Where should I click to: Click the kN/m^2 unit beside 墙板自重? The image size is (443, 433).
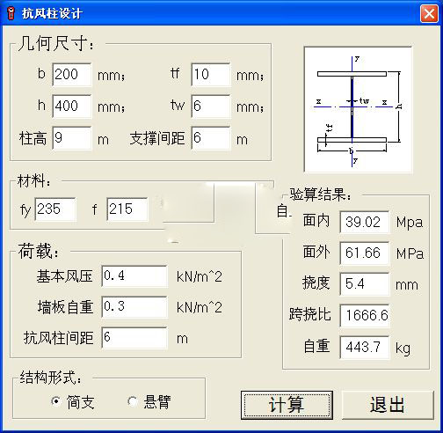[x=200, y=308]
